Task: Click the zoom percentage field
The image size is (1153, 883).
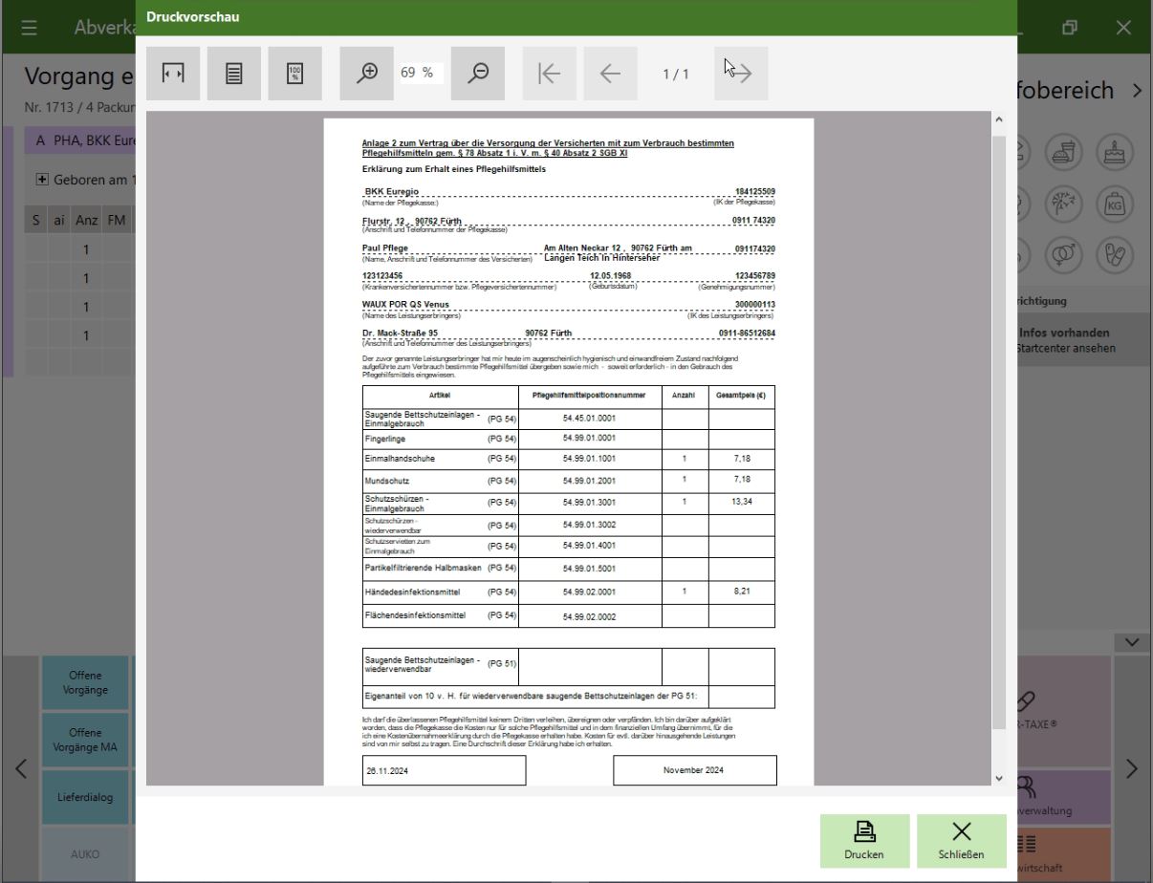Action: coord(417,73)
